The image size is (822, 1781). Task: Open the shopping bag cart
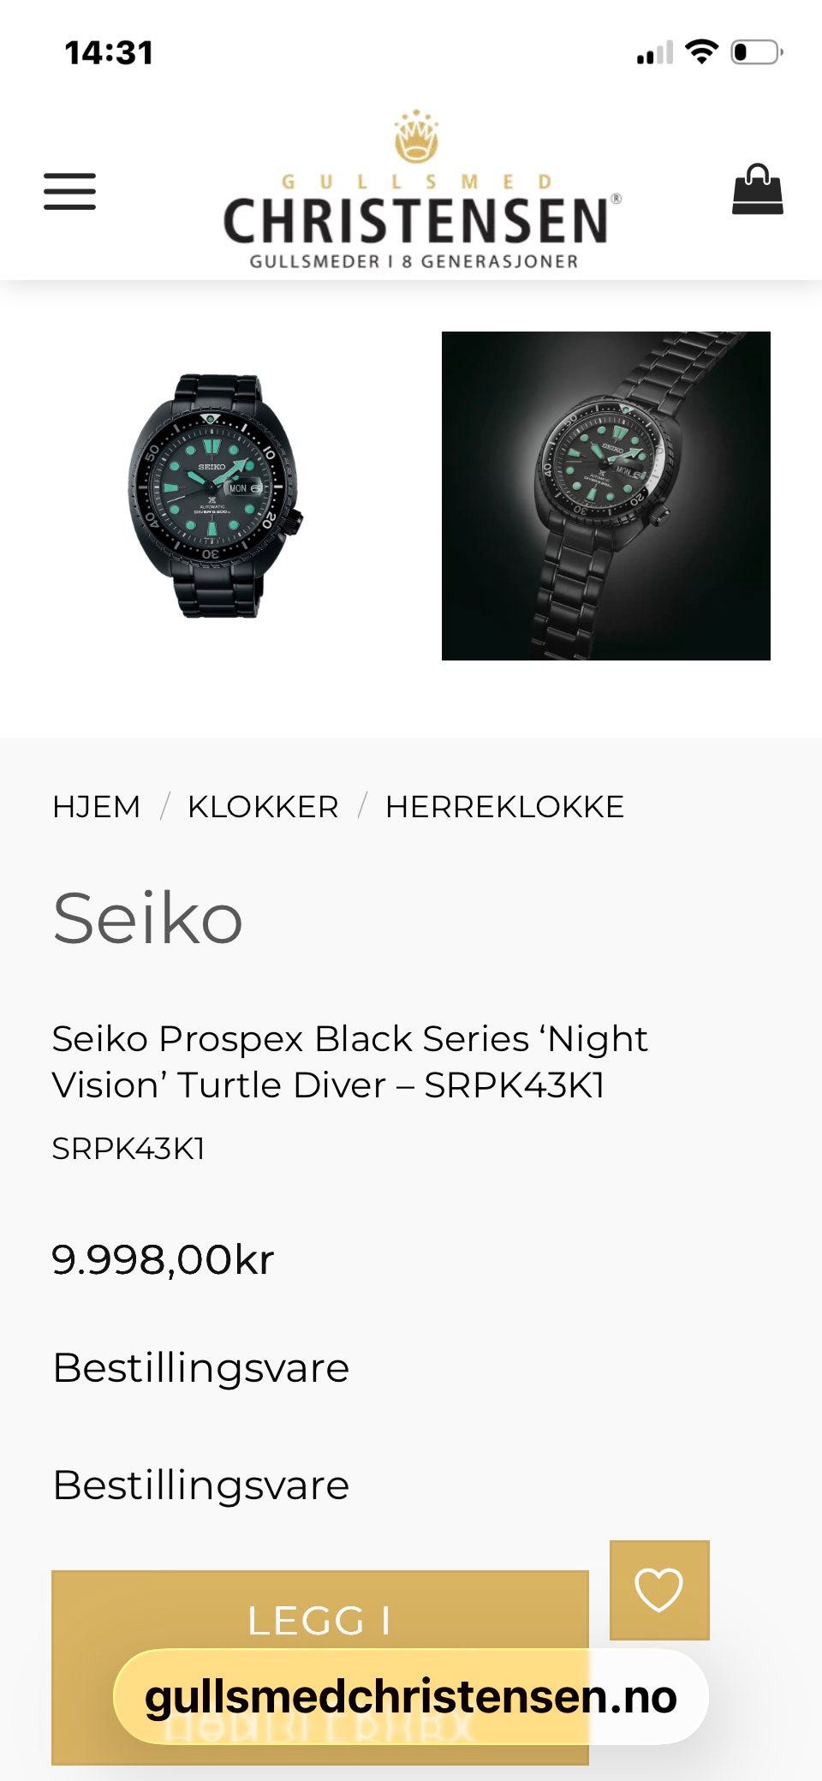[x=757, y=189]
